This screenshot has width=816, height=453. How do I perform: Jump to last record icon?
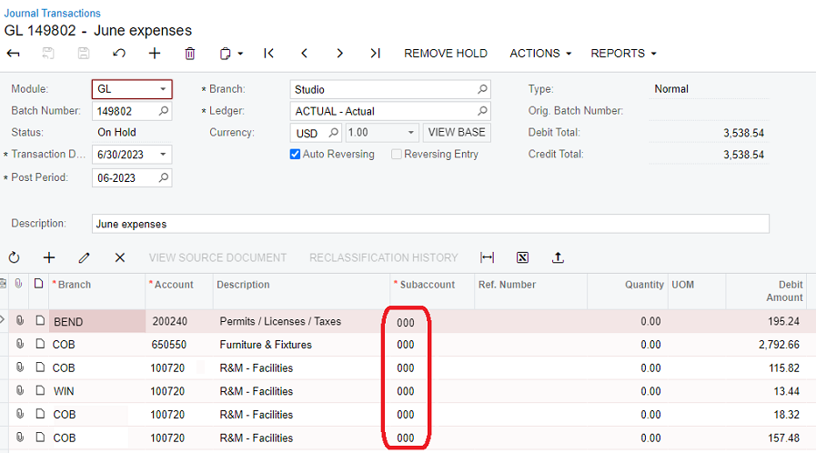tap(375, 54)
